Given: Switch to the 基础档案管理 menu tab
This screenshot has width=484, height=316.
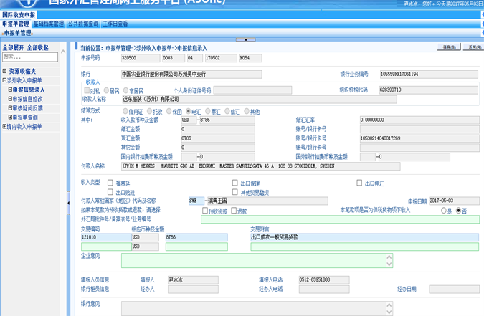Looking at the screenshot, I should [x=49, y=24].
